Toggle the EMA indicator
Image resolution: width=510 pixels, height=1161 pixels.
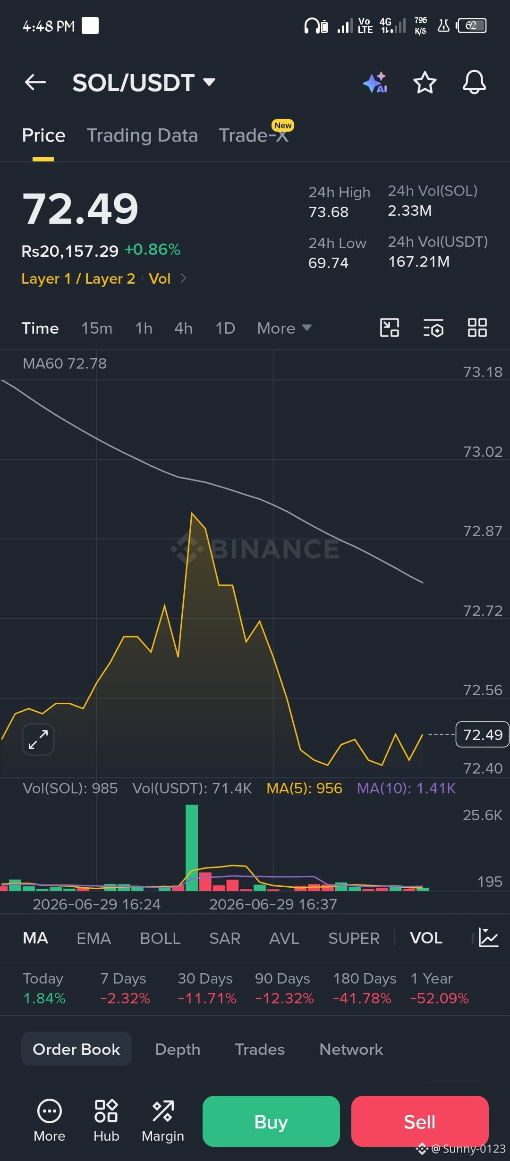pos(93,938)
